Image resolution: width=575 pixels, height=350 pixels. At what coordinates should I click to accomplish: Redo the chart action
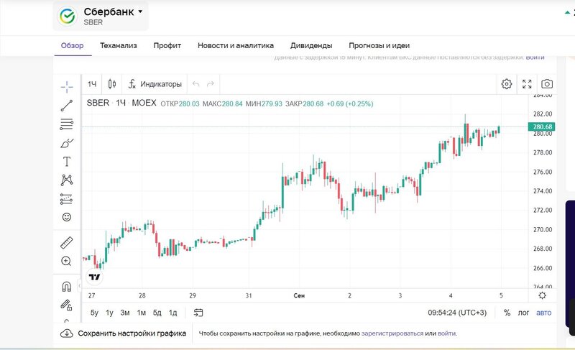click(211, 84)
